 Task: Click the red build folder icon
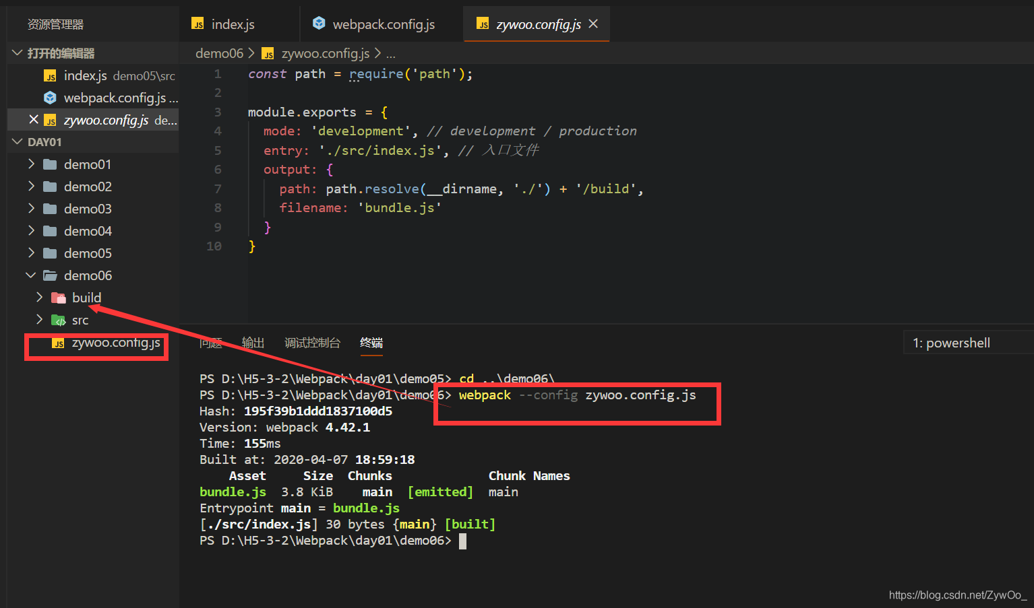(59, 298)
